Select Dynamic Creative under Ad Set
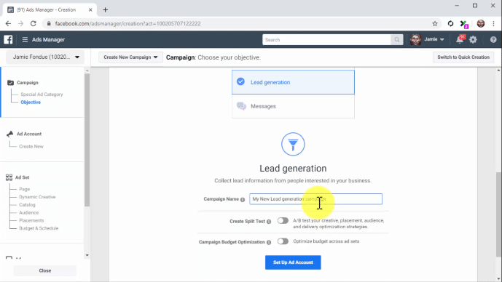 [x=37, y=197]
